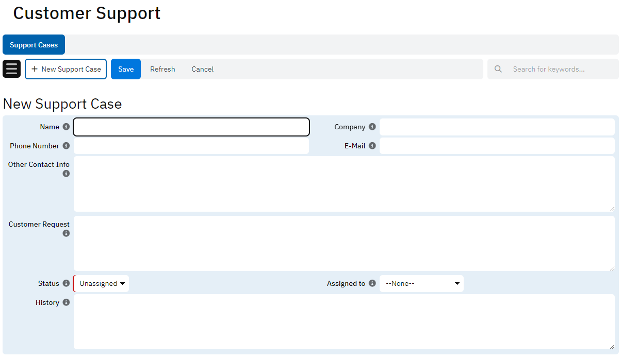621x359 pixels.
Task: Click the New Support Case button
Action: tap(66, 69)
